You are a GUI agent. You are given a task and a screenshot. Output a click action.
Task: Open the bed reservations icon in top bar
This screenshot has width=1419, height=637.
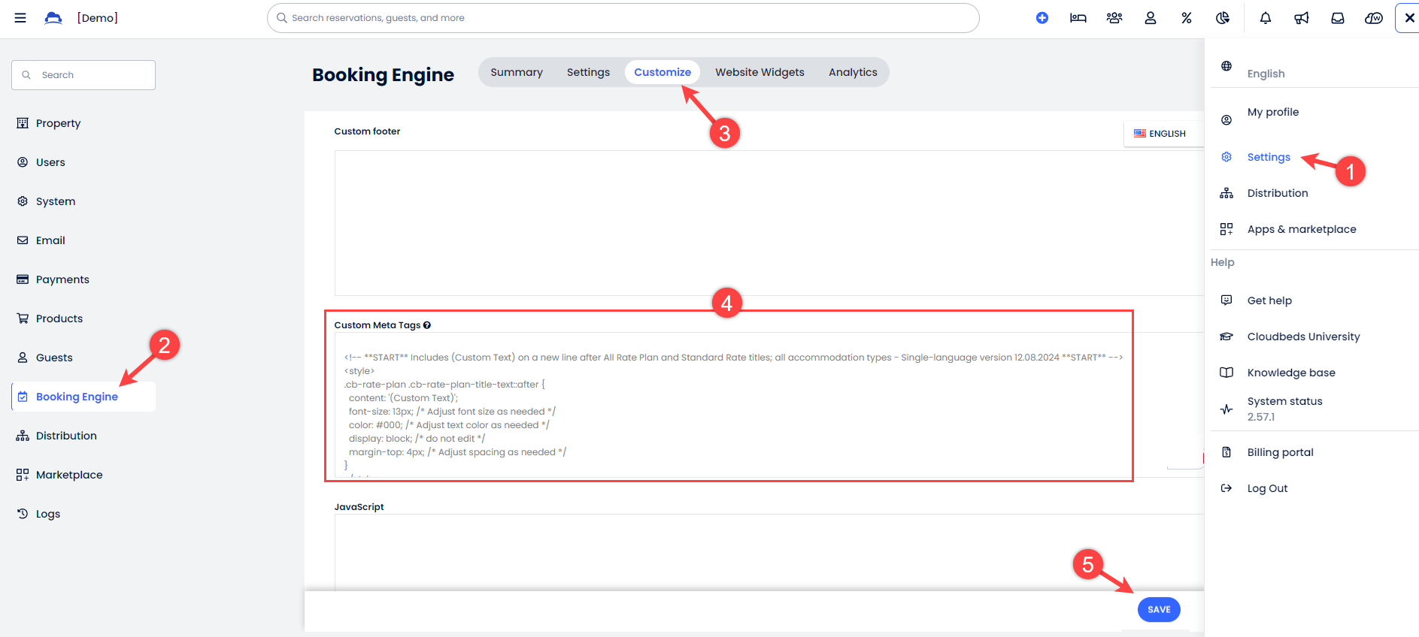pos(1078,18)
